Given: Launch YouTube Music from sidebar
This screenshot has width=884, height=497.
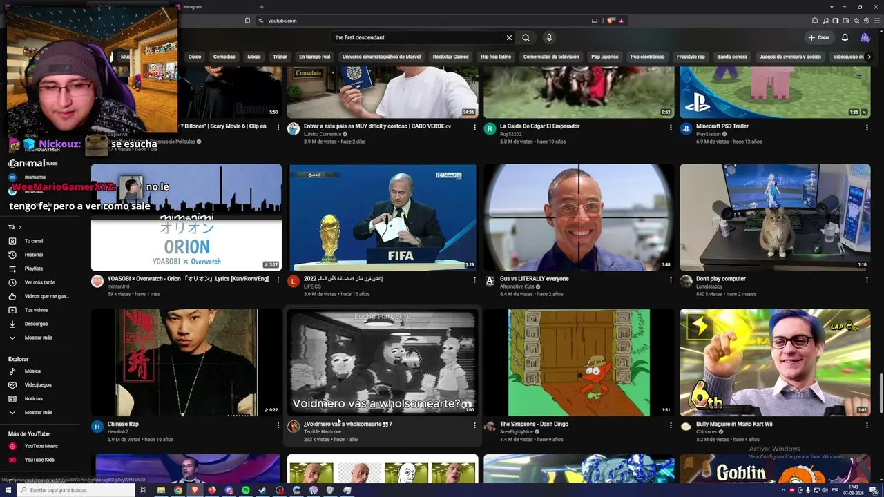Looking at the screenshot, I should click(40, 446).
